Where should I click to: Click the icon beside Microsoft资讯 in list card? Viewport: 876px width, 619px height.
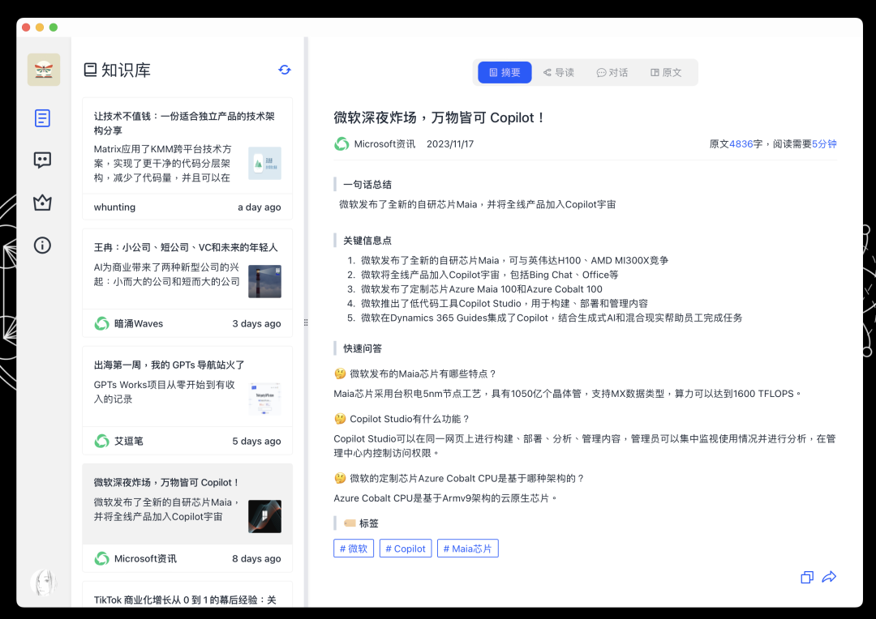pyautogui.click(x=101, y=559)
